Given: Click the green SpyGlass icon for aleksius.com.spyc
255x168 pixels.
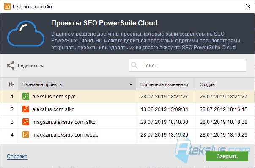Looking at the screenshot, I should 26,96.
